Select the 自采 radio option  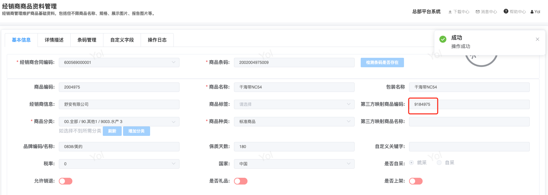[x=439, y=163]
